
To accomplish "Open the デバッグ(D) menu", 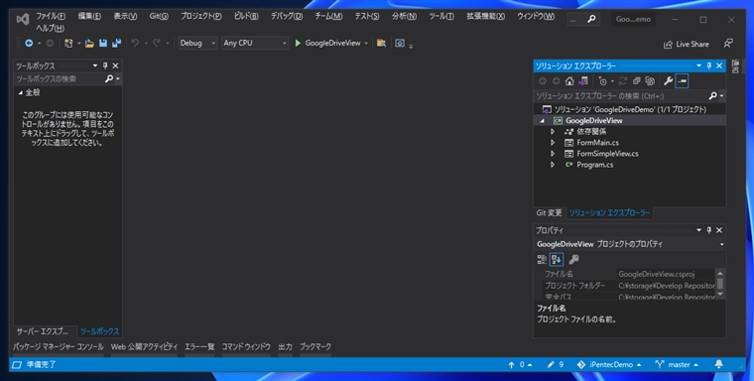I will click(287, 16).
